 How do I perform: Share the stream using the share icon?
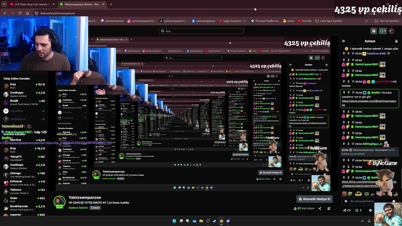[320, 208]
